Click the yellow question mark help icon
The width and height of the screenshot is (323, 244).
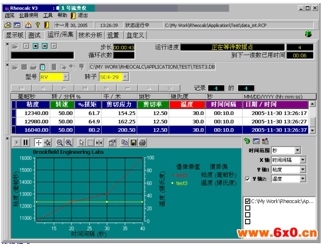pos(37,25)
